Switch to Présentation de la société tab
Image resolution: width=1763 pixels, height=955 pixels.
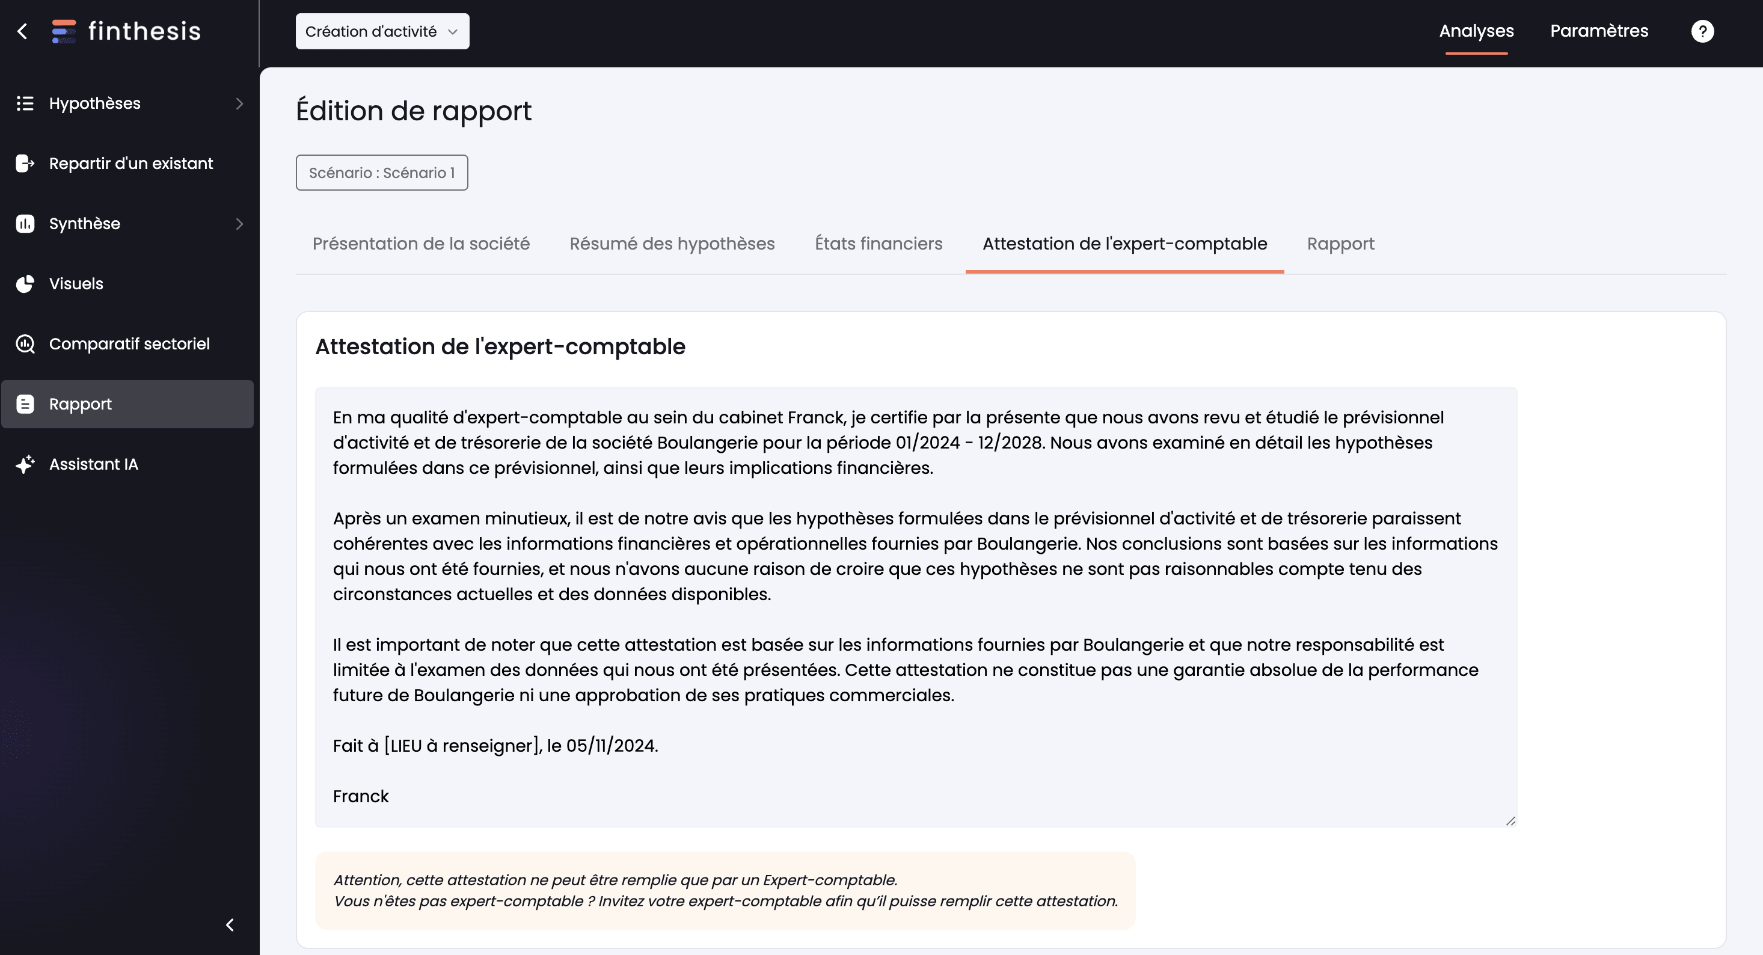[x=421, y=244]
